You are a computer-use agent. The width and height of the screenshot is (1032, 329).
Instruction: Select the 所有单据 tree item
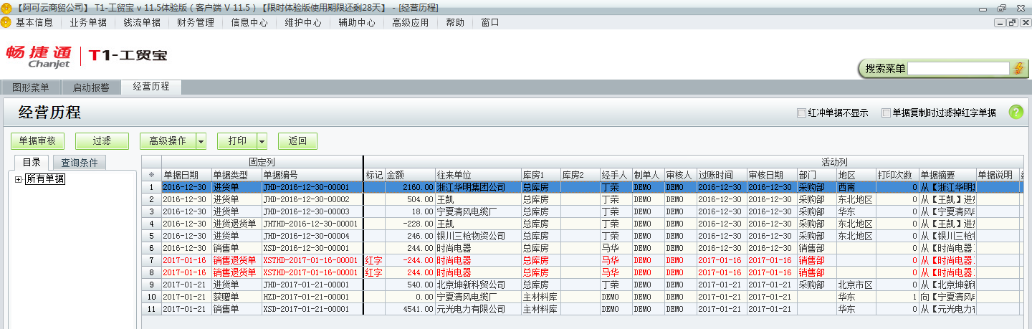tap(45, 179)
